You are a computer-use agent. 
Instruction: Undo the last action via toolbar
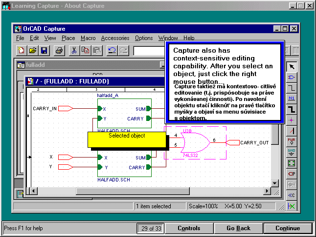point(112,50)
